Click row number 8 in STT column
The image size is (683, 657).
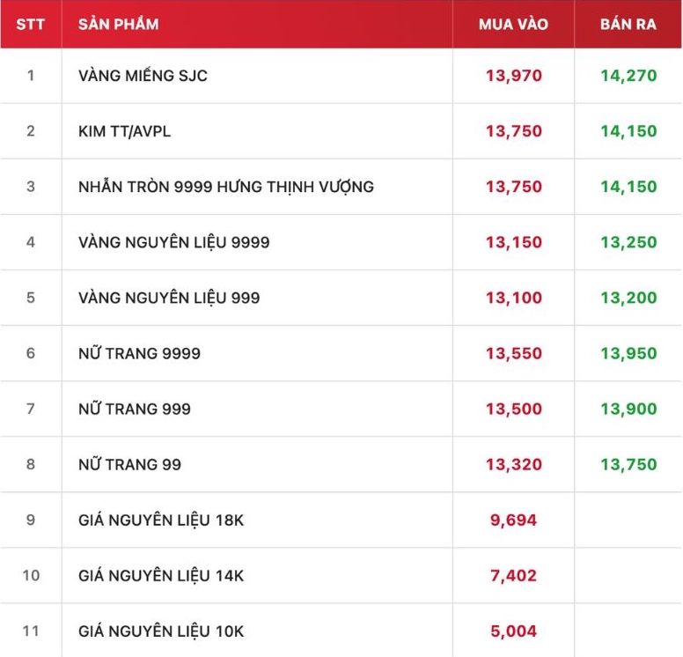click(31, 464)
